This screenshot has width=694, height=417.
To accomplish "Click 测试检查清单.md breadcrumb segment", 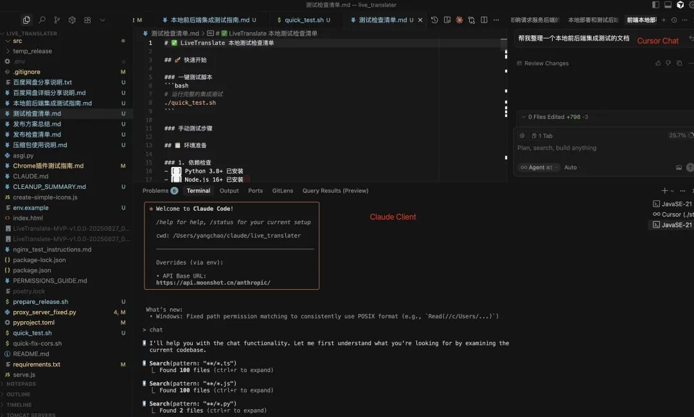I will pos(175,33).
